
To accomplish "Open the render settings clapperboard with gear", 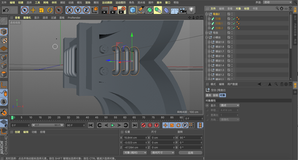I will 122,10.
